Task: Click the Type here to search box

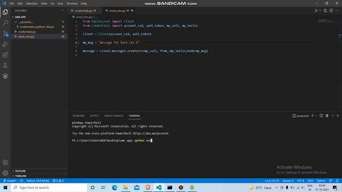Action: click(49, 187)
